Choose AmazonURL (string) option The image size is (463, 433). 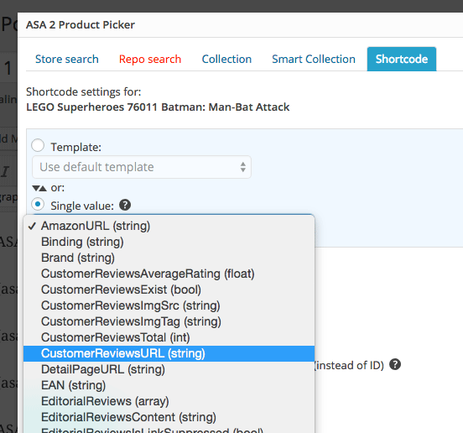pos(169,226)
